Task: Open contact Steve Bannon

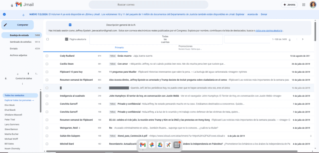Action: point(11,129)
